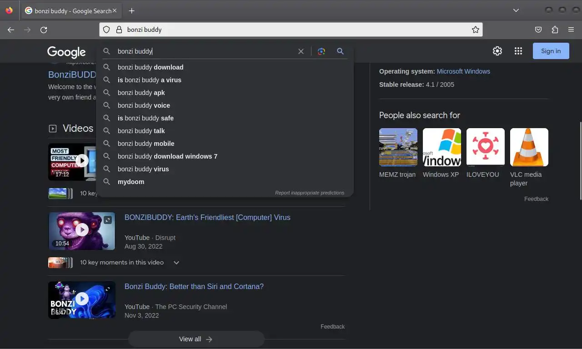Go back to the previous page
This screenshot has height=349, width=582.
(11, 30)
